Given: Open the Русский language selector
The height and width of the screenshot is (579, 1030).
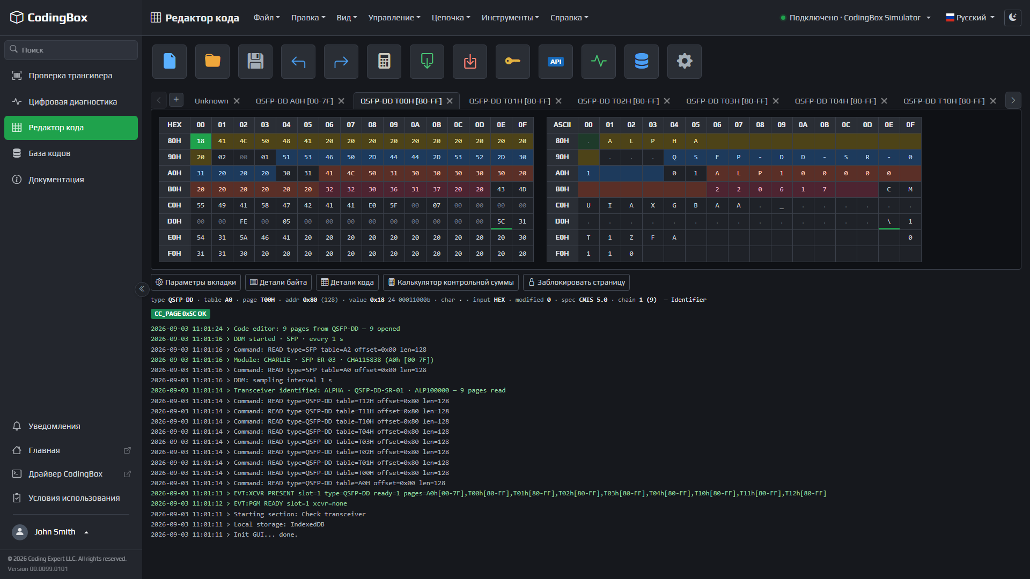Looking at the screenshot, I should click(970, 18).
